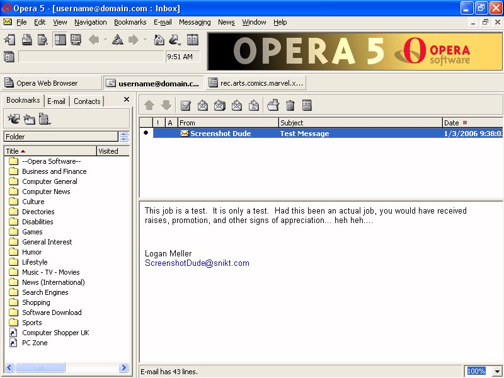Screen dimensions: 504x378
Task: Click the New bookmark folder icon
Action: point(29,119)
